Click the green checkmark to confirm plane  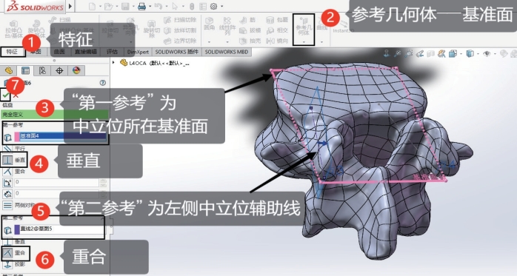(x=6, y=95)
